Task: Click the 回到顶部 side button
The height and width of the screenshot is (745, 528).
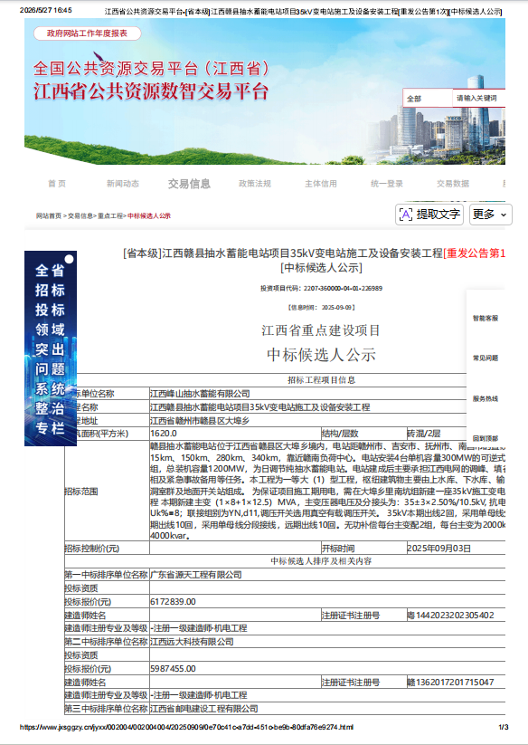Action: pyautogui.click(x=486, y=438)
